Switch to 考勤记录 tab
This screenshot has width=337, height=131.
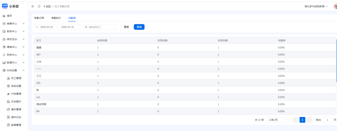39,18
